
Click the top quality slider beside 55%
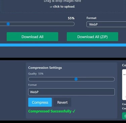coord(37,24)
